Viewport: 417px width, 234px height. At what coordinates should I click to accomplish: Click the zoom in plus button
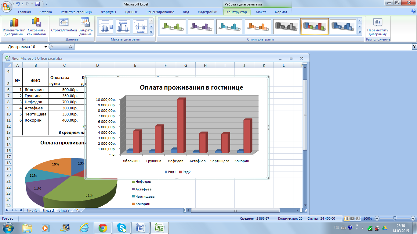point(413,218)
